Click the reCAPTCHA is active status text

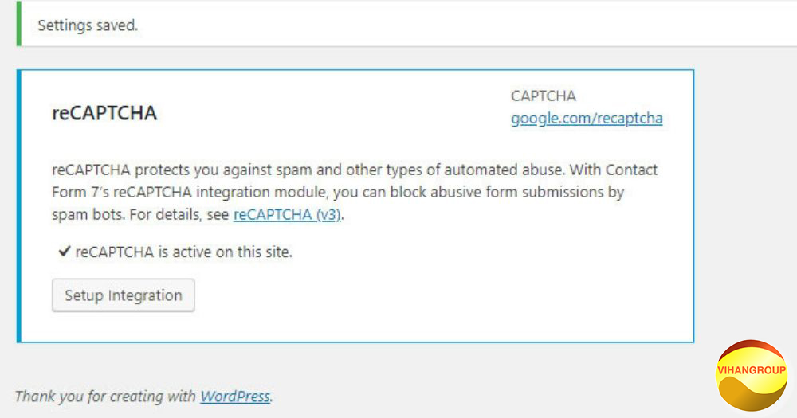pos(184,253)
